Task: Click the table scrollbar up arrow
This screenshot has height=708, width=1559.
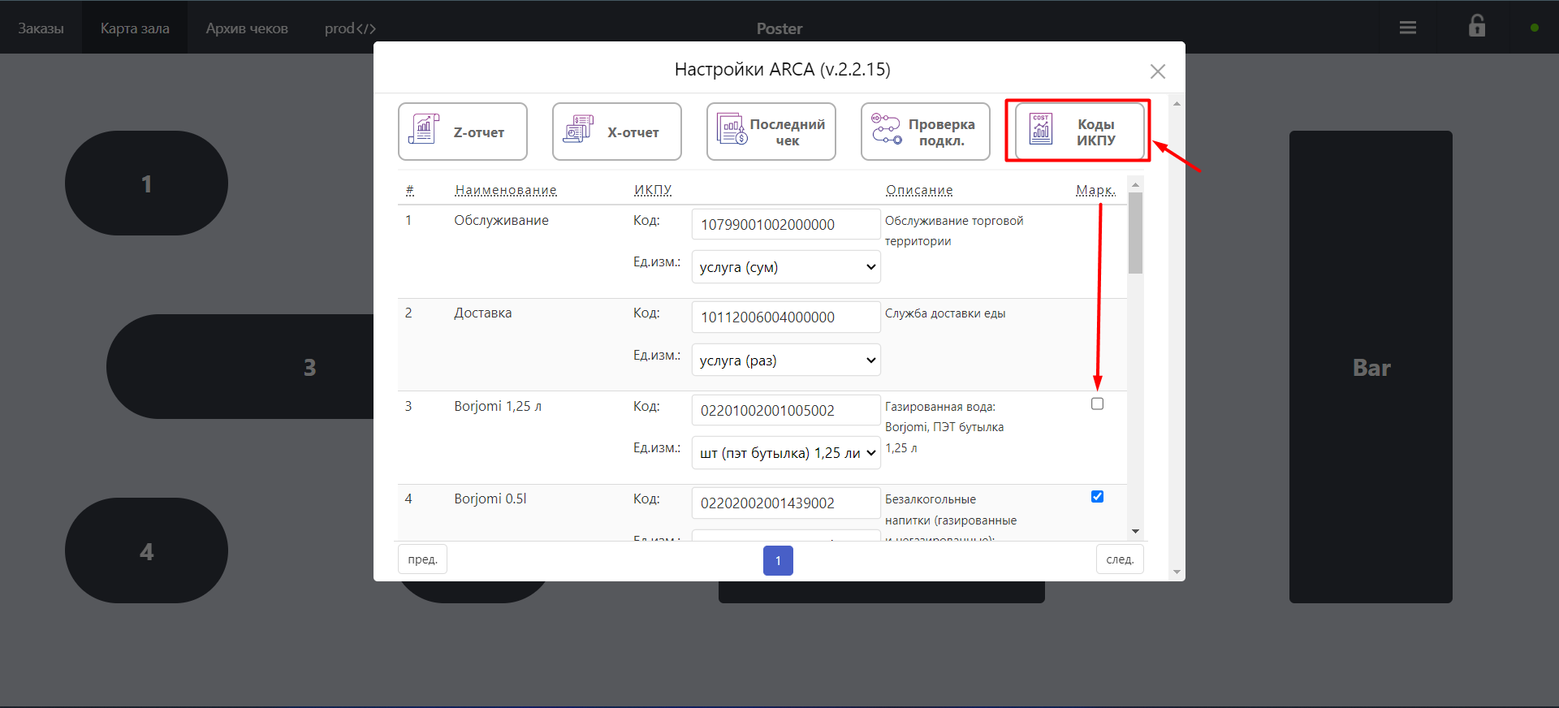Action: coord(1135,185)
